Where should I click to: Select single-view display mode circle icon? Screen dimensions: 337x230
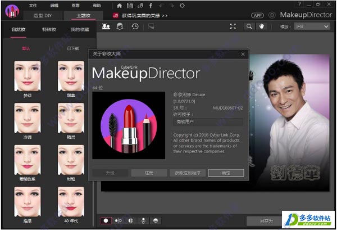[106, 220]
